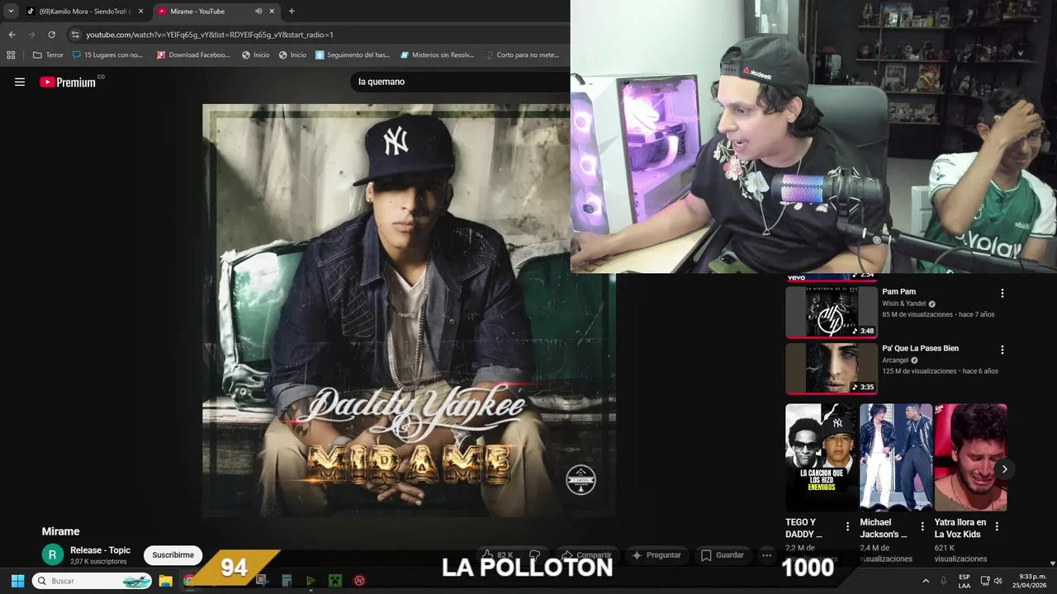Show next shorts with right chevron arrow
The image size is (1057, 594).
coord(1004,469)
